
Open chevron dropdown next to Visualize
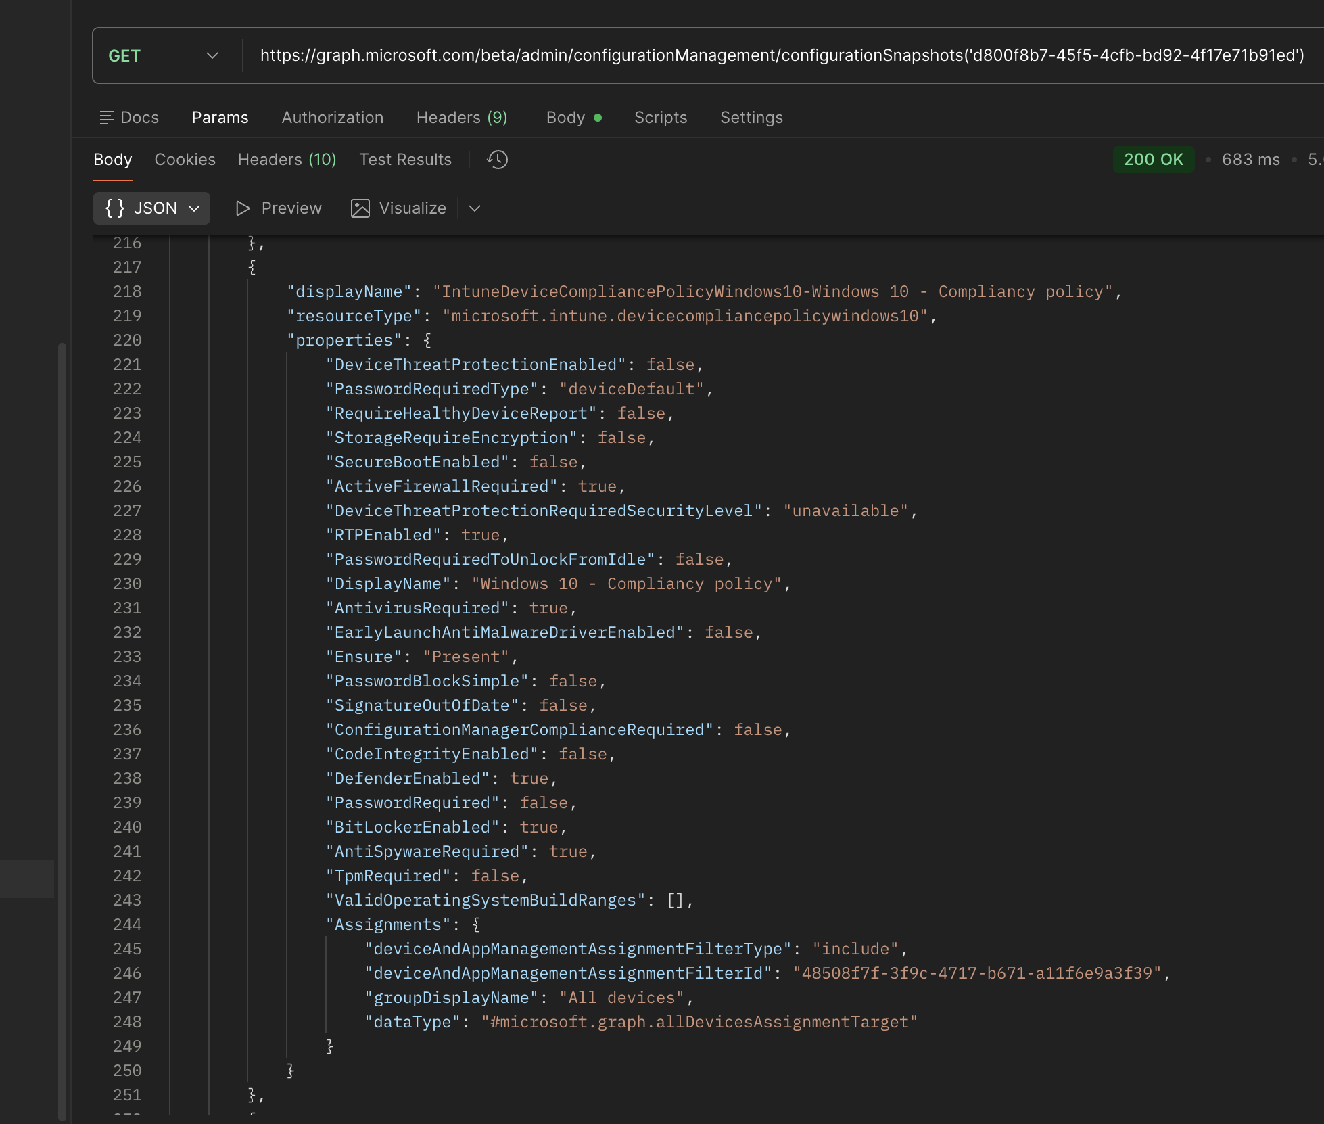click(475, 208)
